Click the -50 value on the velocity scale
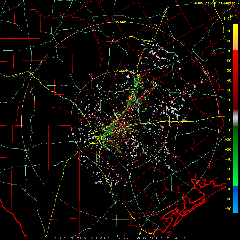240x240 pixels. pyautogui.click(x=228, y=169)
